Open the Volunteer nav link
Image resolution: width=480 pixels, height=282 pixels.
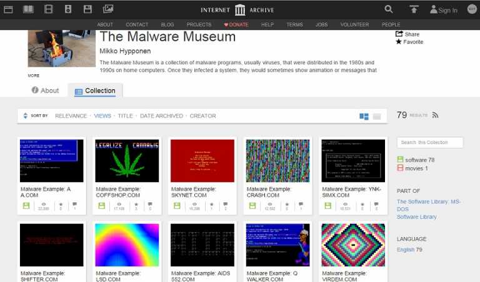pos(355,24)
